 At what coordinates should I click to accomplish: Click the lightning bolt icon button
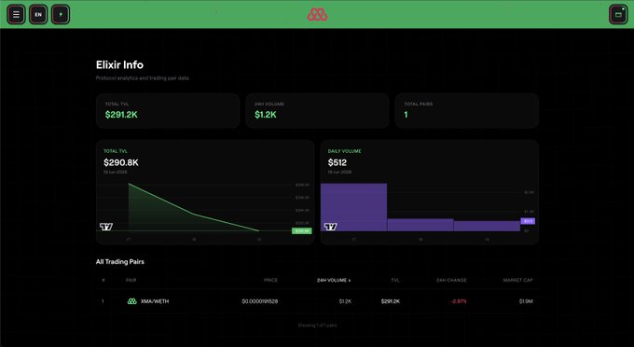coord(61,15)
